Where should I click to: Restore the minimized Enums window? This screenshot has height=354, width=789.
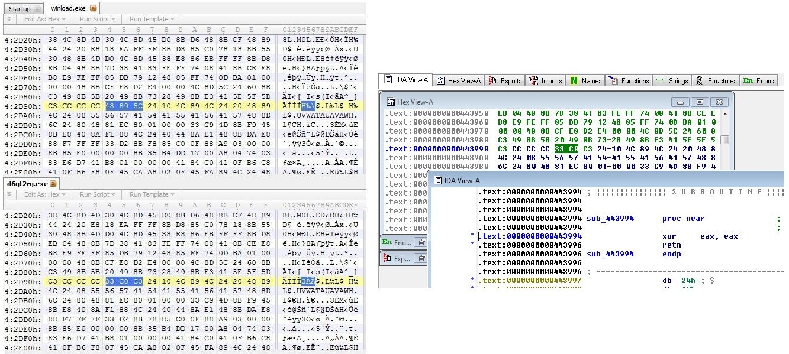point(422,242)
